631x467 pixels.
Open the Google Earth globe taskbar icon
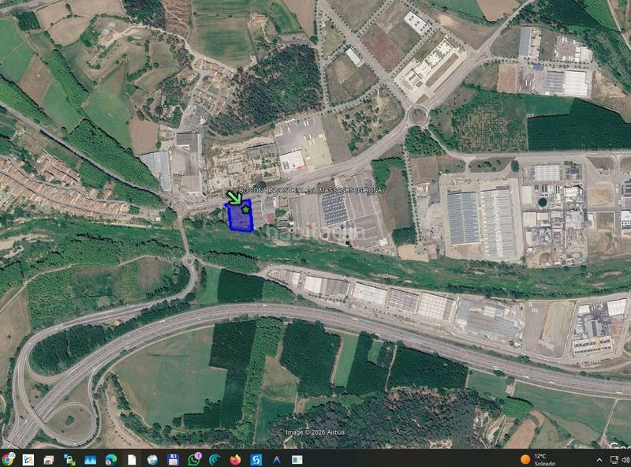click(152, 459)
